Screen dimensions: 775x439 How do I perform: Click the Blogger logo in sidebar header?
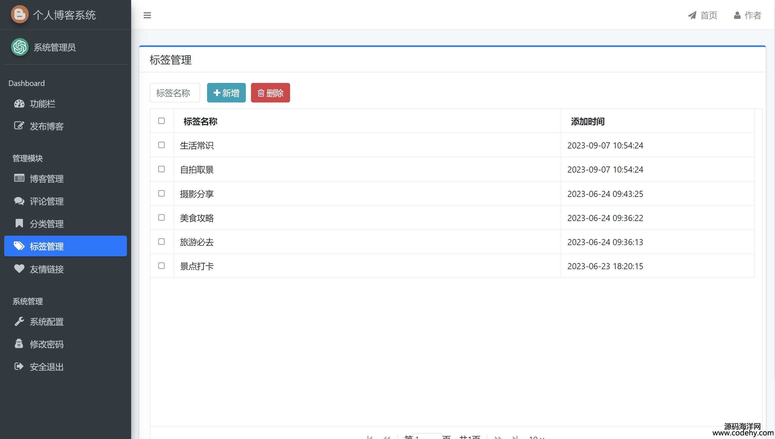point(20,14)
